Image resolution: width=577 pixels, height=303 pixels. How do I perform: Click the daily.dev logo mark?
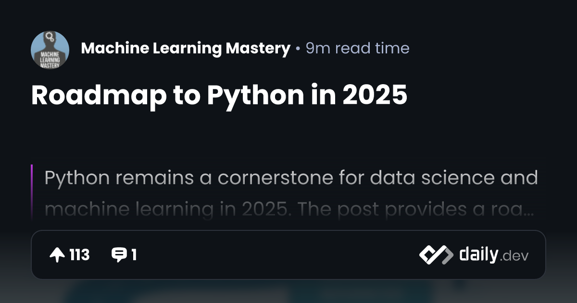point(436,255)
